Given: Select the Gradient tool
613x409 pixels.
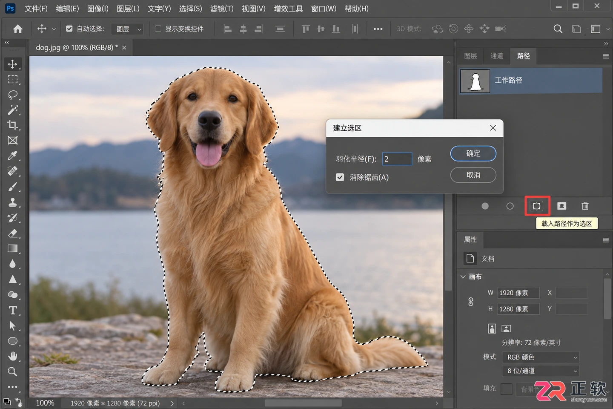Looking at the screenshot, I should (12, 248).
